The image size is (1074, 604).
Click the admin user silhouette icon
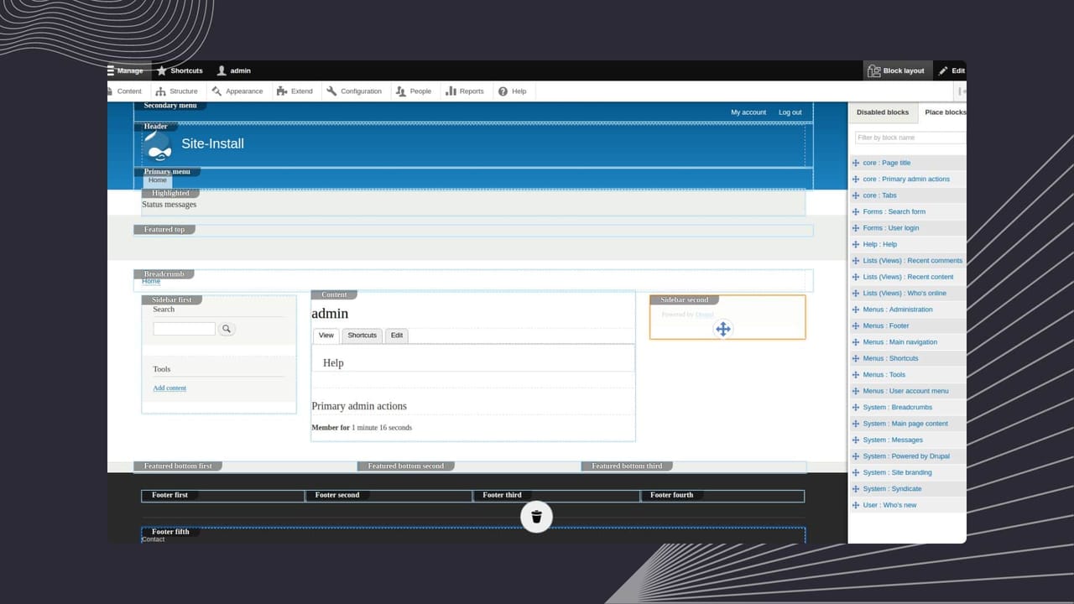point(222,70)
